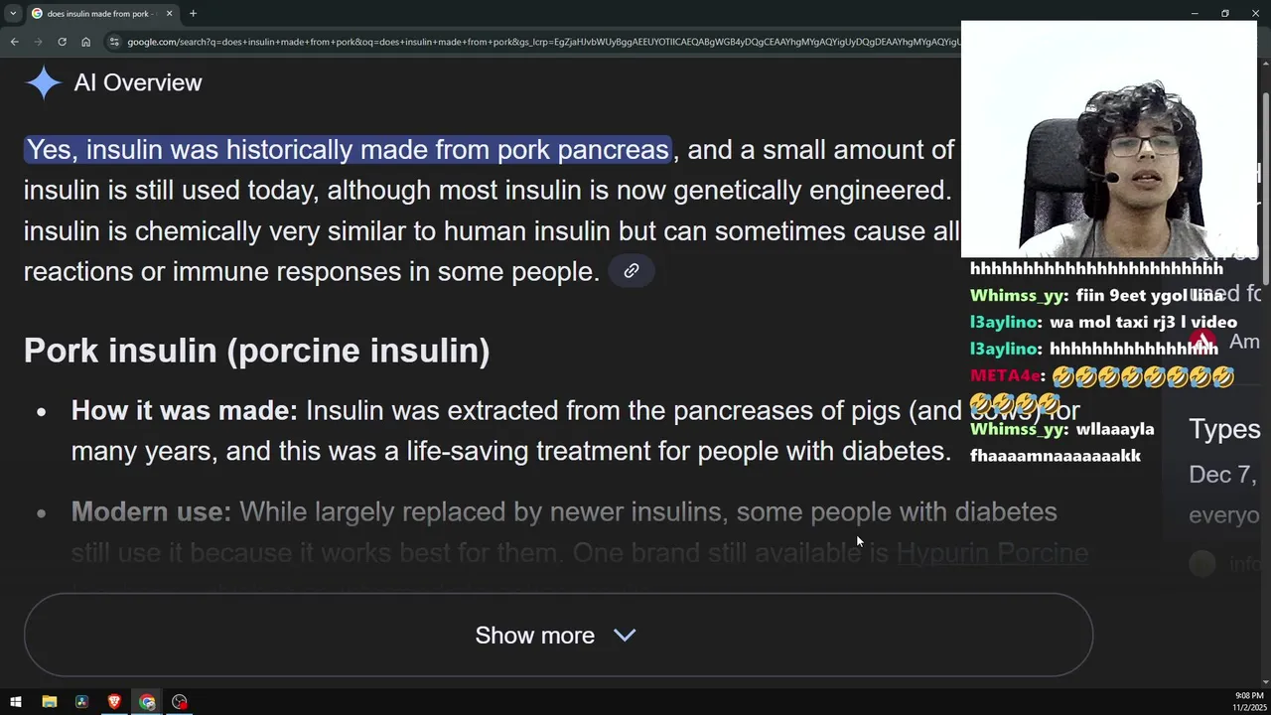The width and height of the screenshot is (1271, 715).
Task: Click the Show more chevron arrow
Action: coord(625,636)
